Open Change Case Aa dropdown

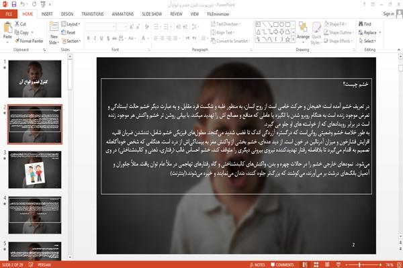pos(132,38)
